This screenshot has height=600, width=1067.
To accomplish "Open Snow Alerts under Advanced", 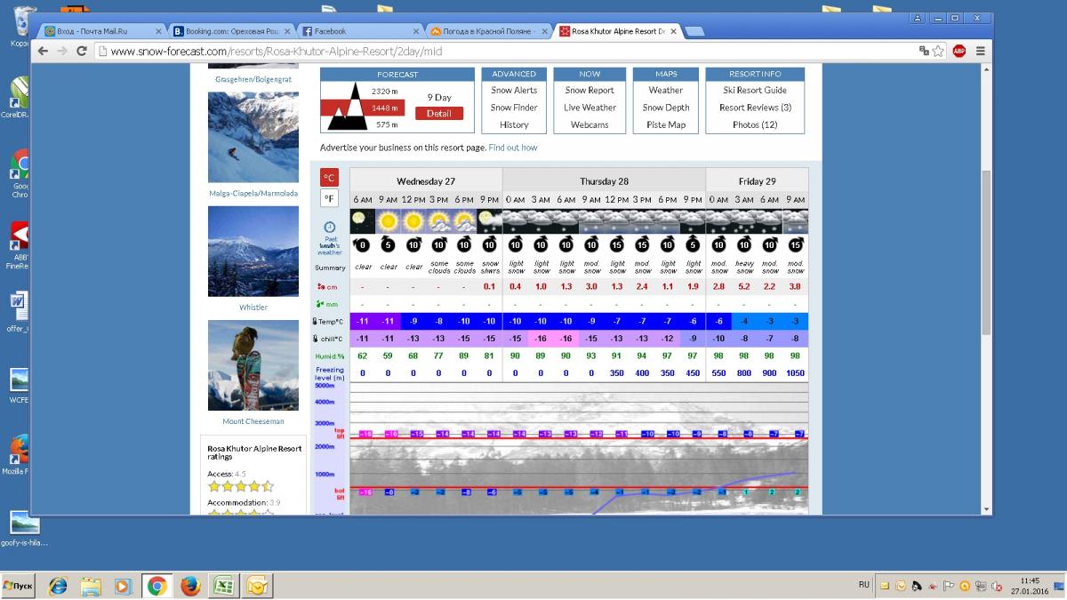I will [x=514, y=90].
